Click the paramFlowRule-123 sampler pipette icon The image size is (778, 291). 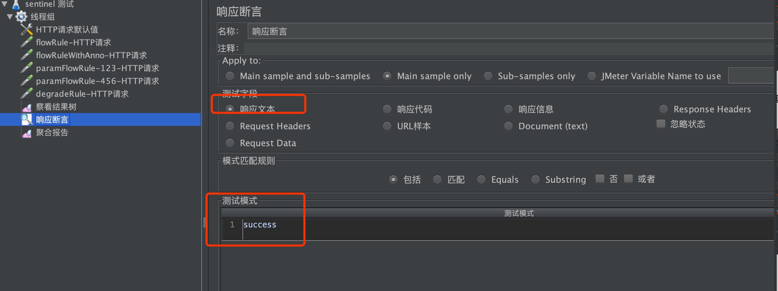pos(27,68)
